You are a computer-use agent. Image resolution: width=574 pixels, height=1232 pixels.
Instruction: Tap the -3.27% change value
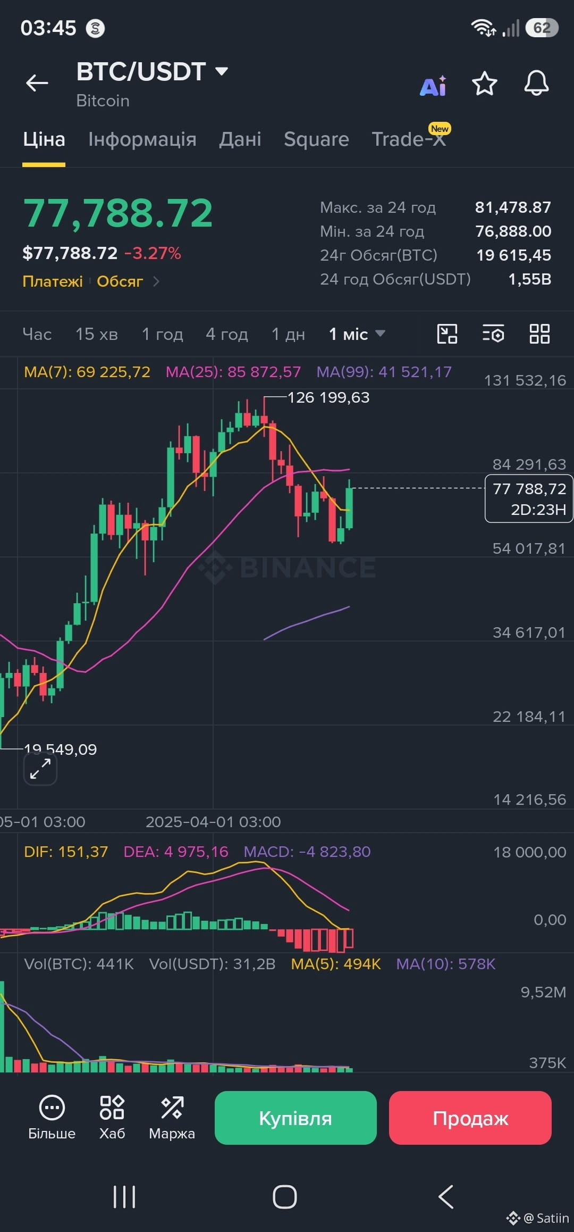153,253
